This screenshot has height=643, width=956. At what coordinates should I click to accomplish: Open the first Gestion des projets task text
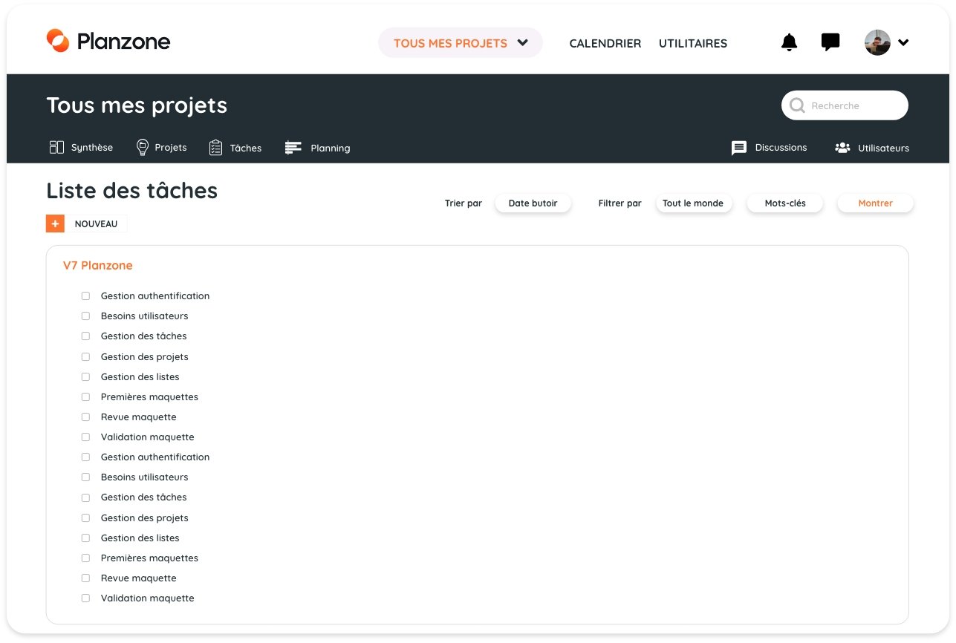[145, 356]
